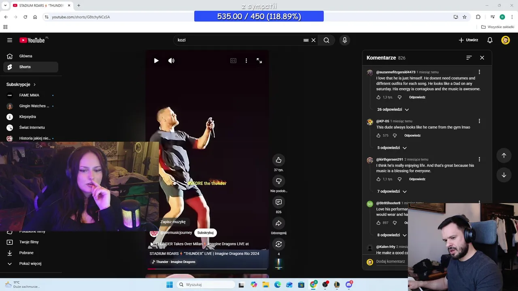
Task: Dislike the Short (Nie podoba)
Action: pos(278,181)
